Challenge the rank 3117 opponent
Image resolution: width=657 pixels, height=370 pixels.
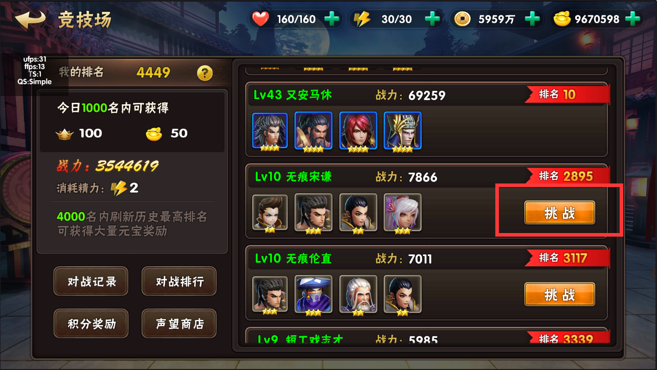pyautogui.click(x=559, y=294)
